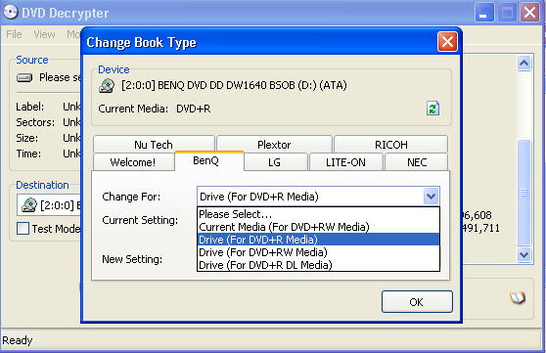This screenshot has height=353, width=546.
Task: Click the log scrollbar up arrow
Action: (524, 64)
